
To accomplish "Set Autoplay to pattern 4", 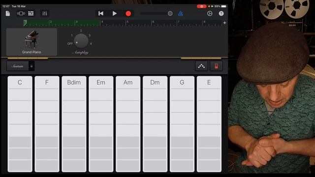I will tap(91, 44).
